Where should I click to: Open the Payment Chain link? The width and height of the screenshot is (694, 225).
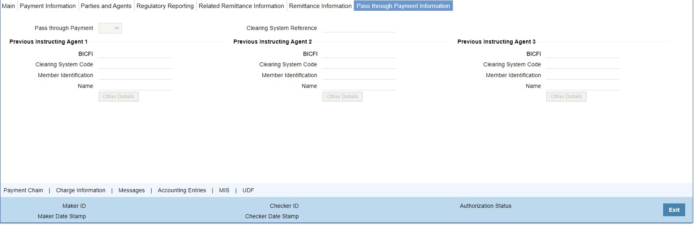(x=23, y=191)
